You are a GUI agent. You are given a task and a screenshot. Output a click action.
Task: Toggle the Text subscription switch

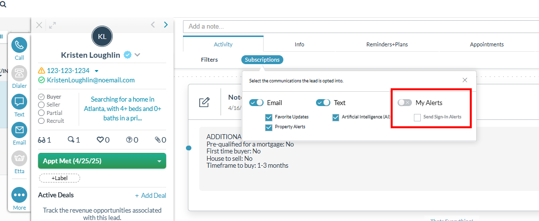pyautogui.click(x=323, y=103)
